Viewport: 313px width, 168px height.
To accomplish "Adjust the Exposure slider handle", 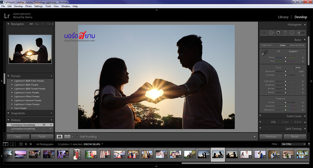I will [x=285, y=72].
